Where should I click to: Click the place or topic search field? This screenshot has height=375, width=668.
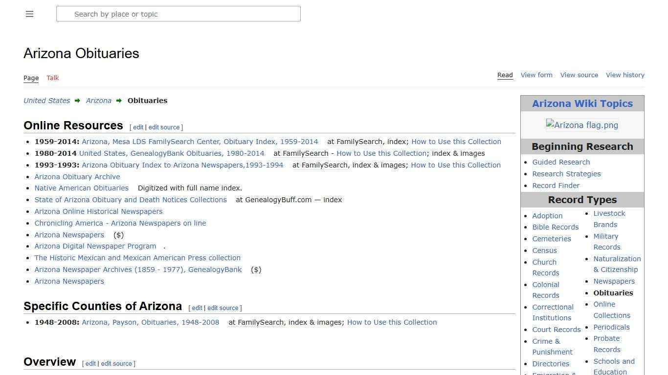point(178,14)
